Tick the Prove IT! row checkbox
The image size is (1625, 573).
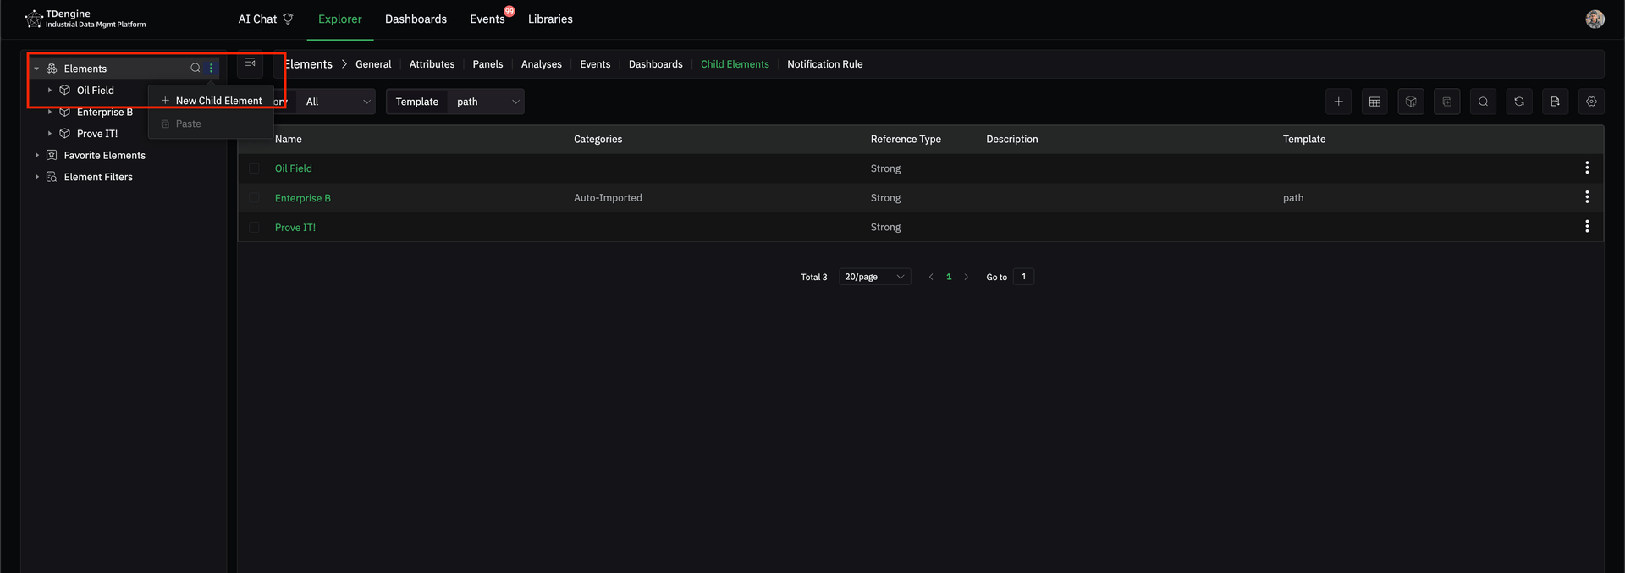pyautogui.click(x=254, y=228)
